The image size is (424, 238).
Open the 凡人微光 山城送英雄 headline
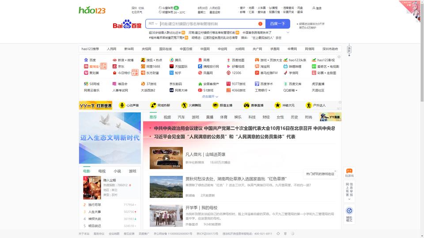(x=205, y=154)
